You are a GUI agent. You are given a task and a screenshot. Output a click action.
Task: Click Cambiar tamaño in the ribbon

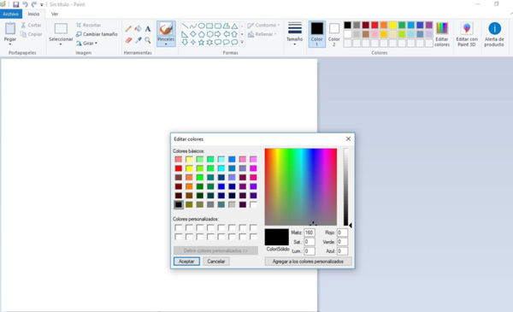point(97,34)
